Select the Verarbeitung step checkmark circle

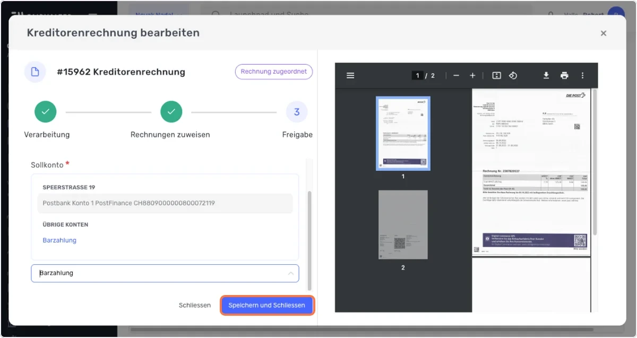(46, 111)
